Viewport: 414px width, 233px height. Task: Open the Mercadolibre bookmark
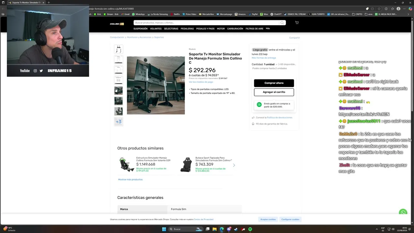(206, 14)
